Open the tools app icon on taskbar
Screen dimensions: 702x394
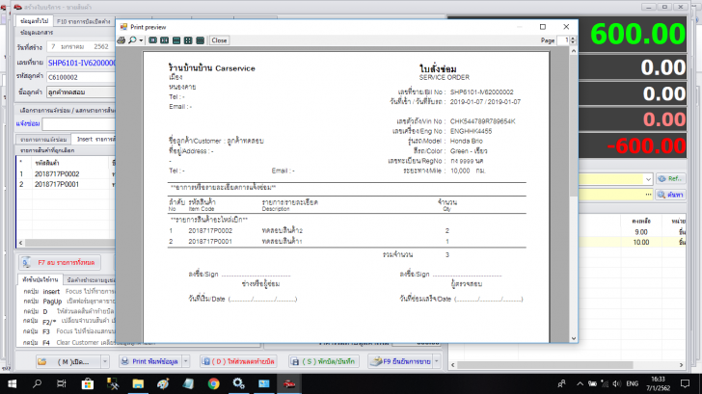113,383
